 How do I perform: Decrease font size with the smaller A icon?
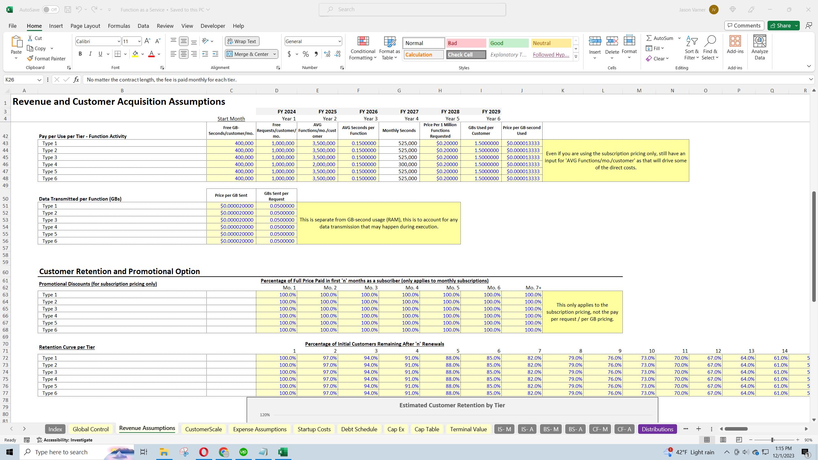tap(158, 41)
